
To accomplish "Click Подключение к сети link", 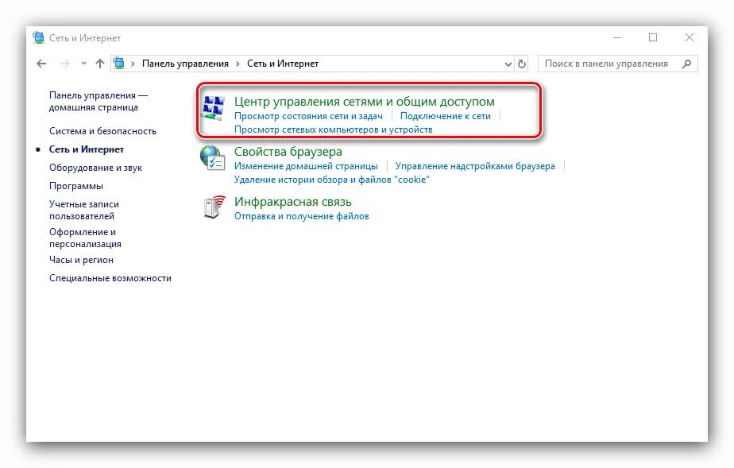I will tap(445, 116).
